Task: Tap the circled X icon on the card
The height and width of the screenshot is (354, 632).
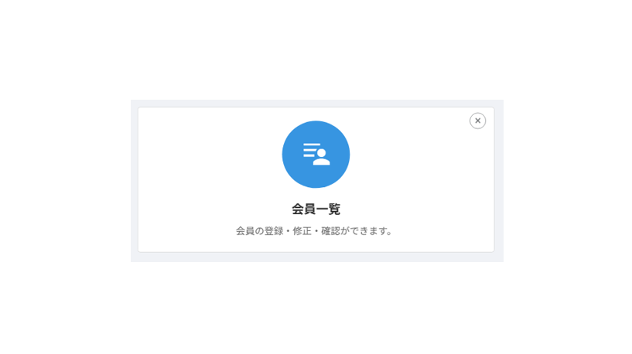Action: [477, 121]
